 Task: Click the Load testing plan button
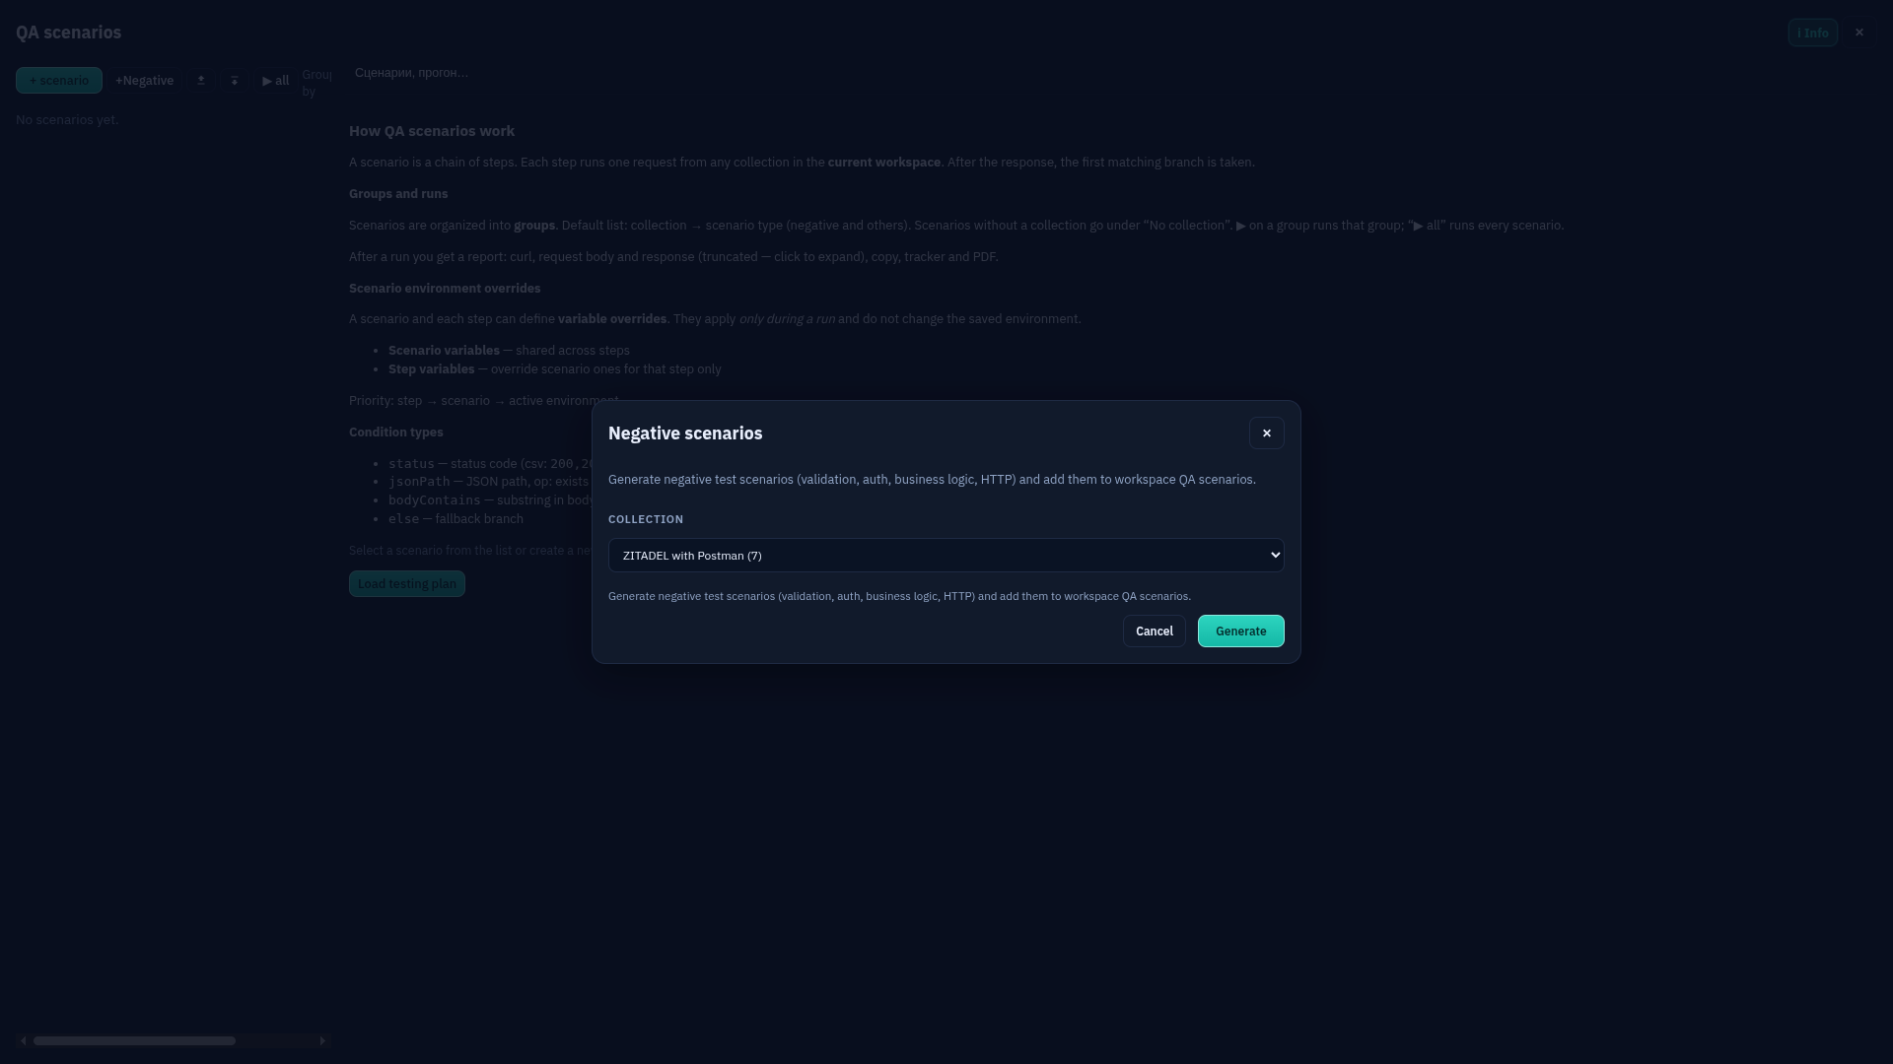(406, 584)
